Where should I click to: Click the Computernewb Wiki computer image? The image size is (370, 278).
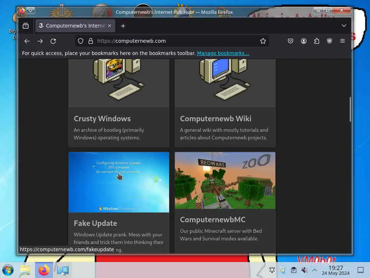(x=225, y=83)
